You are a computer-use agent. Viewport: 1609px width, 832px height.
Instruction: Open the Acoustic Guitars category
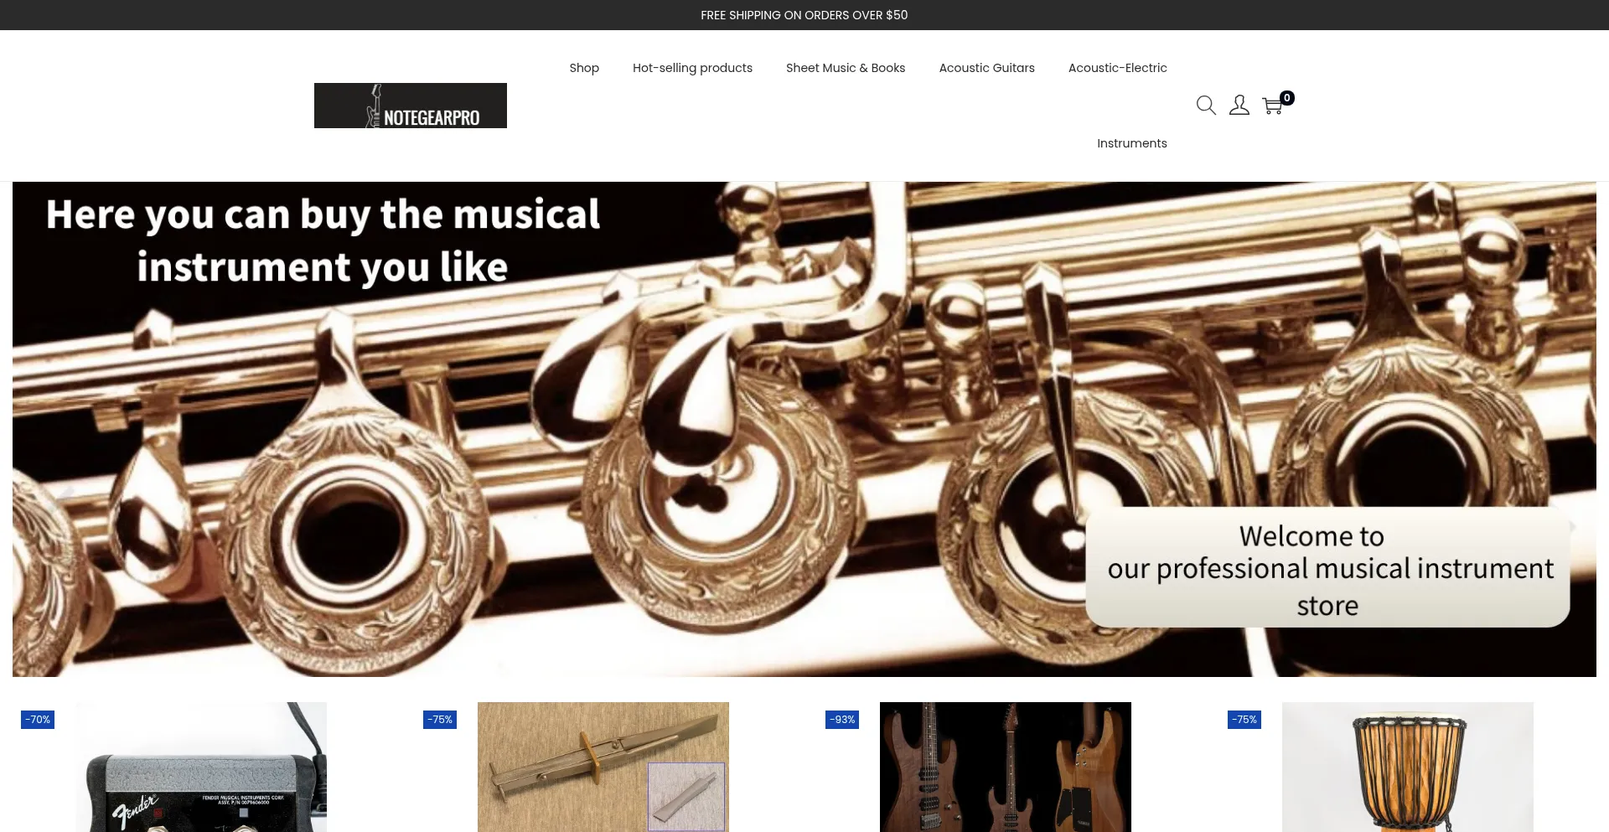(986, 68)
